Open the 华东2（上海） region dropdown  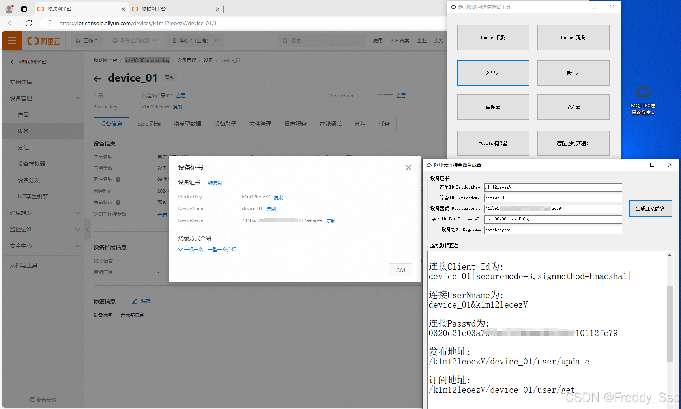195,41
